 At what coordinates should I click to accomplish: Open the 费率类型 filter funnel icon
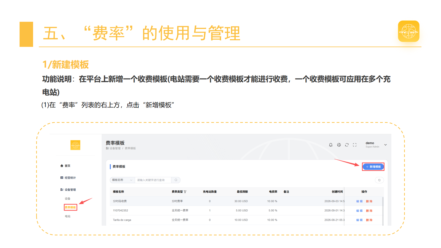pos(185,192)
